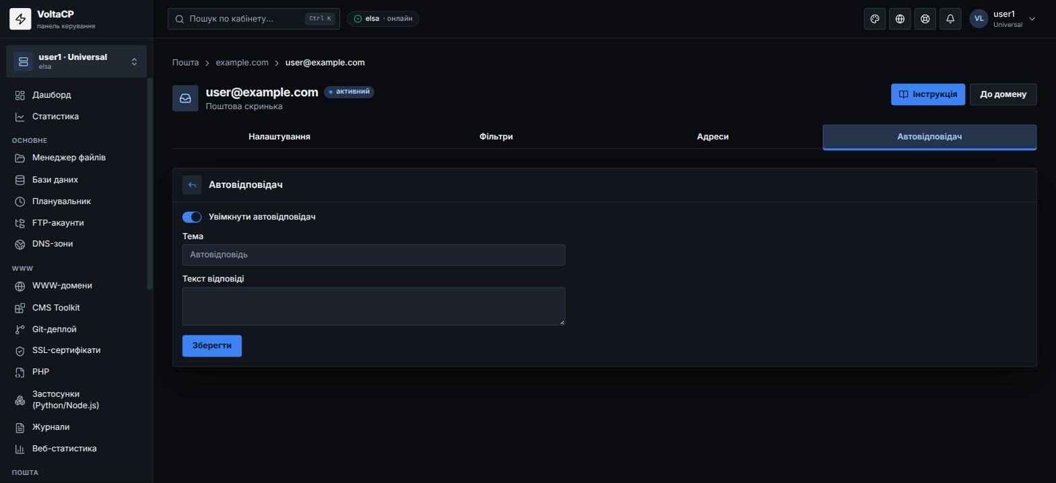The height and width of the screenshot is (483, 1056).
Task: Click the Текст відповіді textarea
Action: click(374, 307)
